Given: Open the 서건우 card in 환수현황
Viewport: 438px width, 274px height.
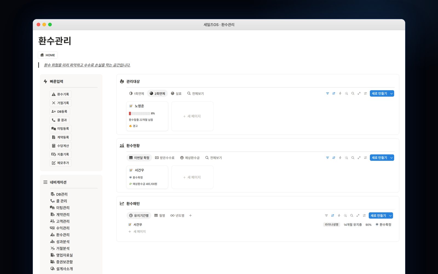Looking at the screenshot, I should click(147, 177).
